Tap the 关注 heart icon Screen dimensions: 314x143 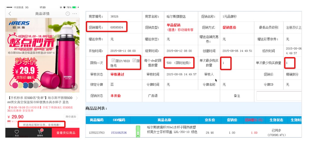[17, 133]
